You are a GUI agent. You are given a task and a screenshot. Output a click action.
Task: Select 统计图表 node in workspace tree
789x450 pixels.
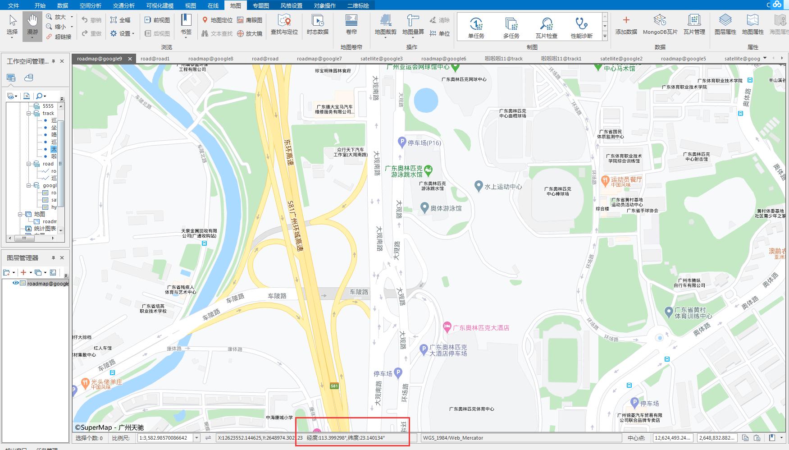pyautogui.click(x=45, y=229)
